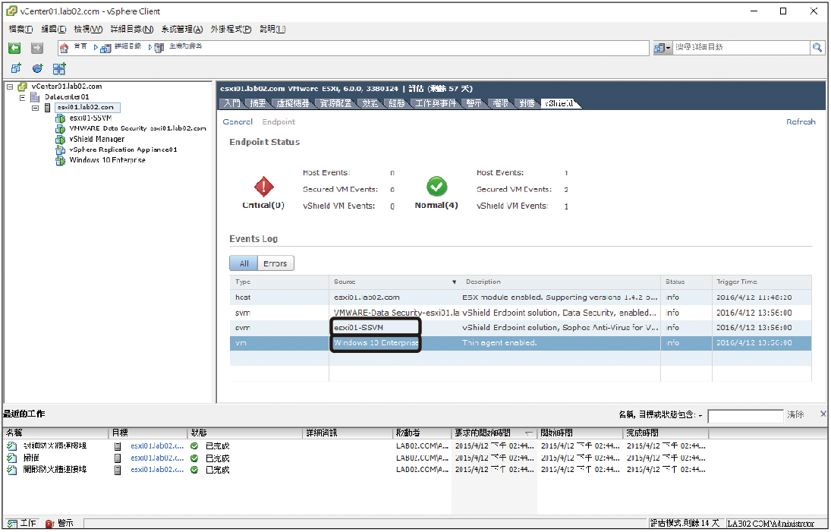This screenshot has height=532, width=831.
Task: Expand breadcrumb arrow before 詳細目錄
Action: click(x=96, y=48)
